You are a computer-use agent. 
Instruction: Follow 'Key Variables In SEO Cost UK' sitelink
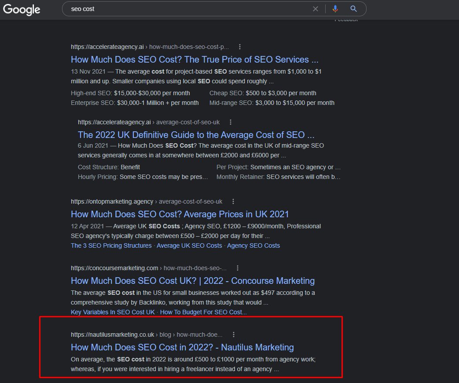tap(113, 312)
